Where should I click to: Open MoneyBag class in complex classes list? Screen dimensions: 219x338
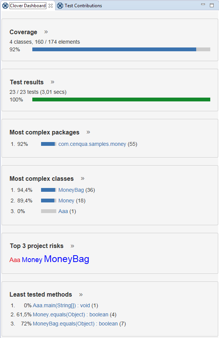click(71, 190)
